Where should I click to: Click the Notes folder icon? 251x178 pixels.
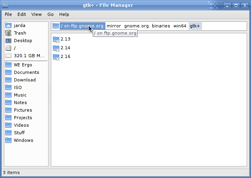click(x=8, y=103)
